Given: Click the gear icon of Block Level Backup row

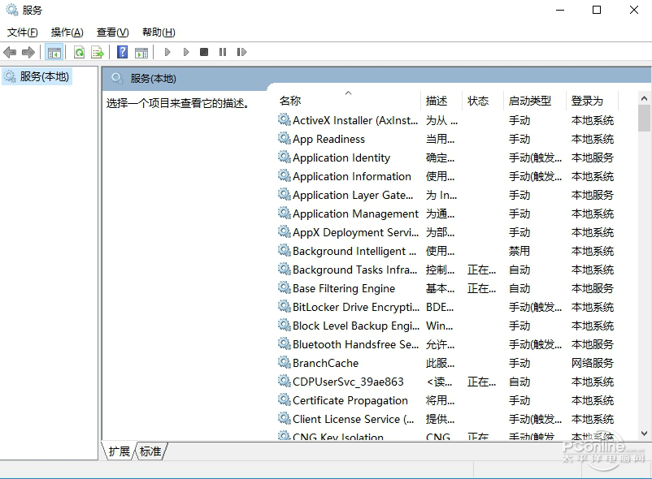Looking at the screenshot, I should pos(285,326).
